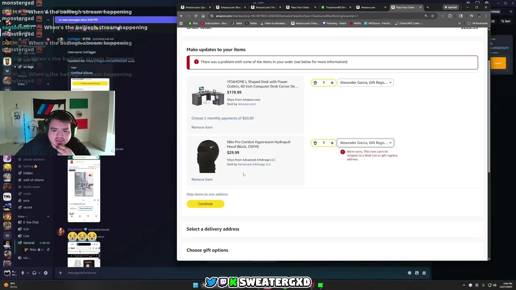
Task: Reload the Amazon checkout page
Action: click(196, 16)
